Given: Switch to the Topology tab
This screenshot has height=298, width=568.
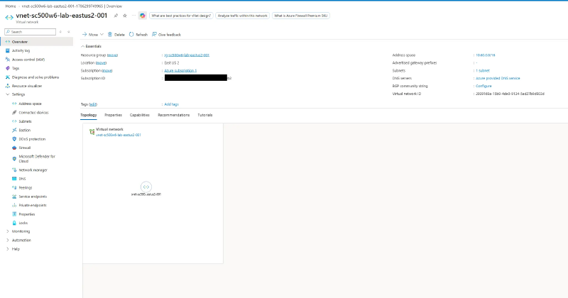Looking at the screenshot, I should [x=88, y=115].
